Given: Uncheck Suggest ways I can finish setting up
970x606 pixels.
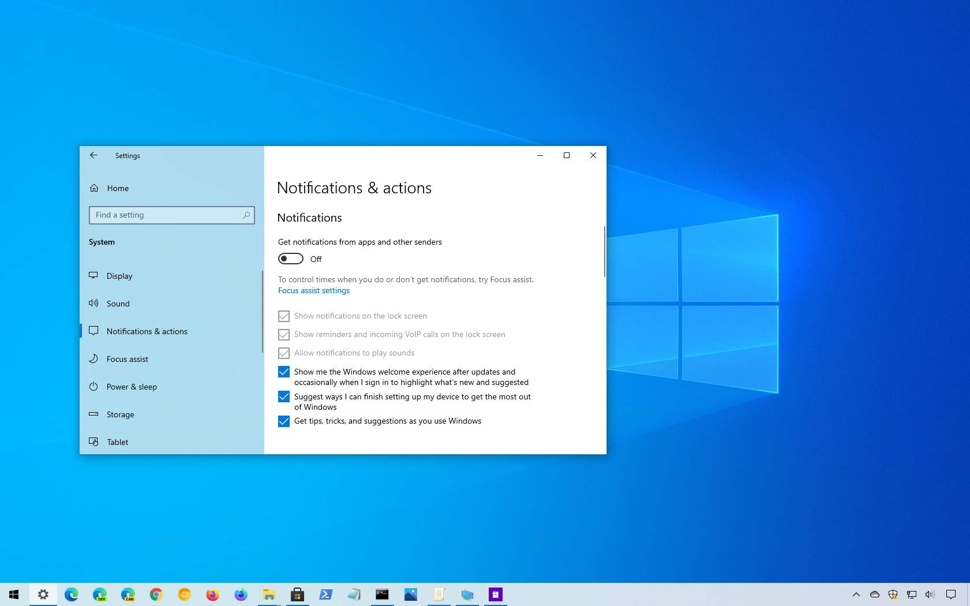Looking at the screenshot, I should point(284,396).
